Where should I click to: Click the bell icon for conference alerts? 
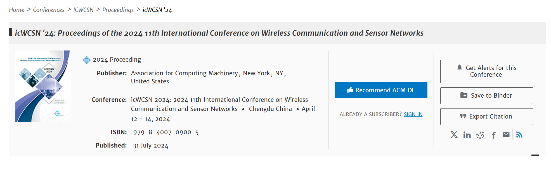coord(459,67)
